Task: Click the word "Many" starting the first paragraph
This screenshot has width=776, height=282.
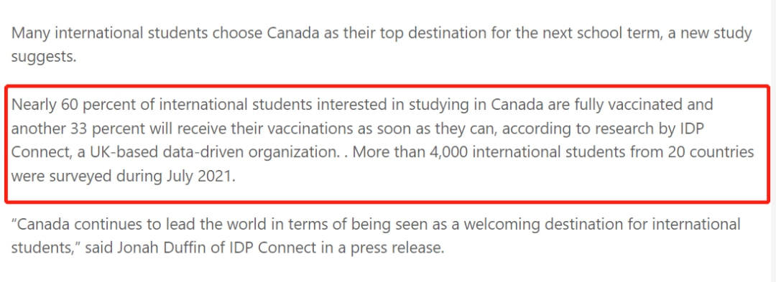Action: (x=28, y=34)
